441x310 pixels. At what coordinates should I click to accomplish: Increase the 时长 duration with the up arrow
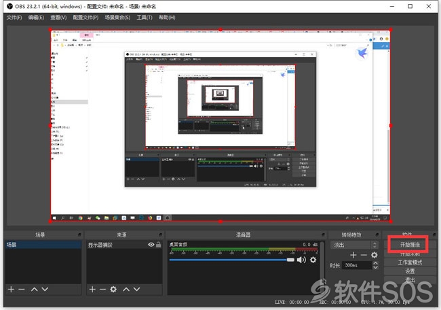click(375, 263)
